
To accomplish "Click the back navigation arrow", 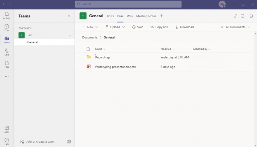I will pyautogui.click(x=4, y=4).
